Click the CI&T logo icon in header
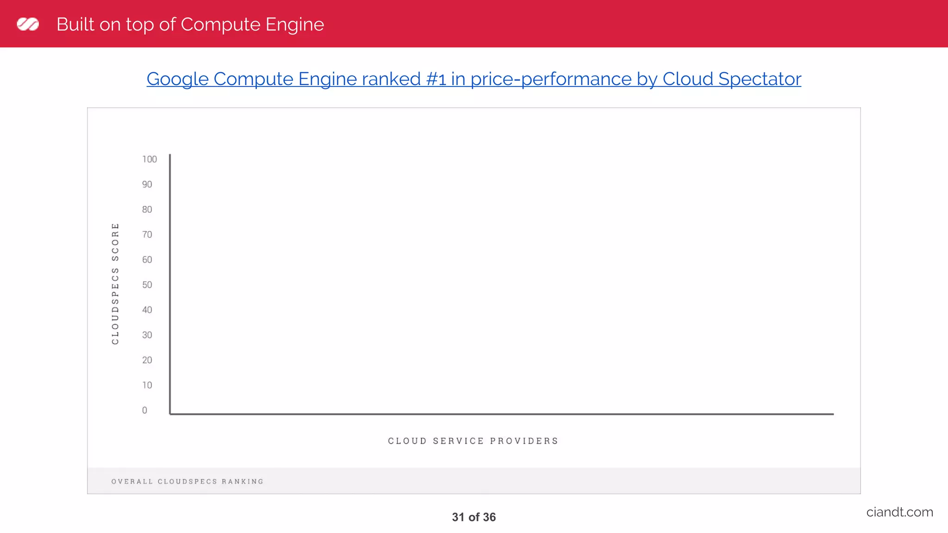This screenshot has height=533, width=948. pos(28,24)
